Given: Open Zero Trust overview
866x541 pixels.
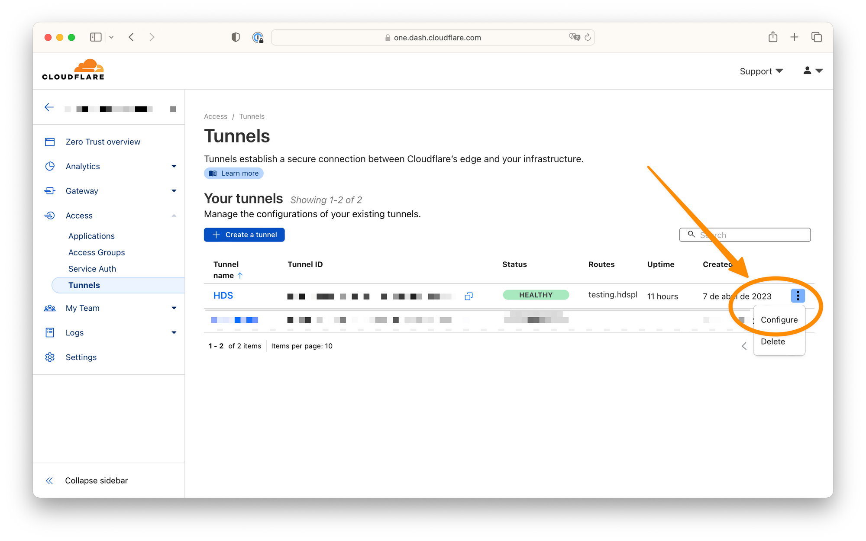Looking at the screenshot, I should [103, 142].
